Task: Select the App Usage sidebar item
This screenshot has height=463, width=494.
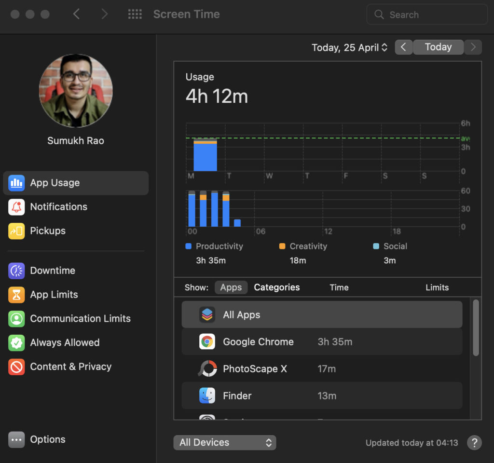Action: click(76, 183)
